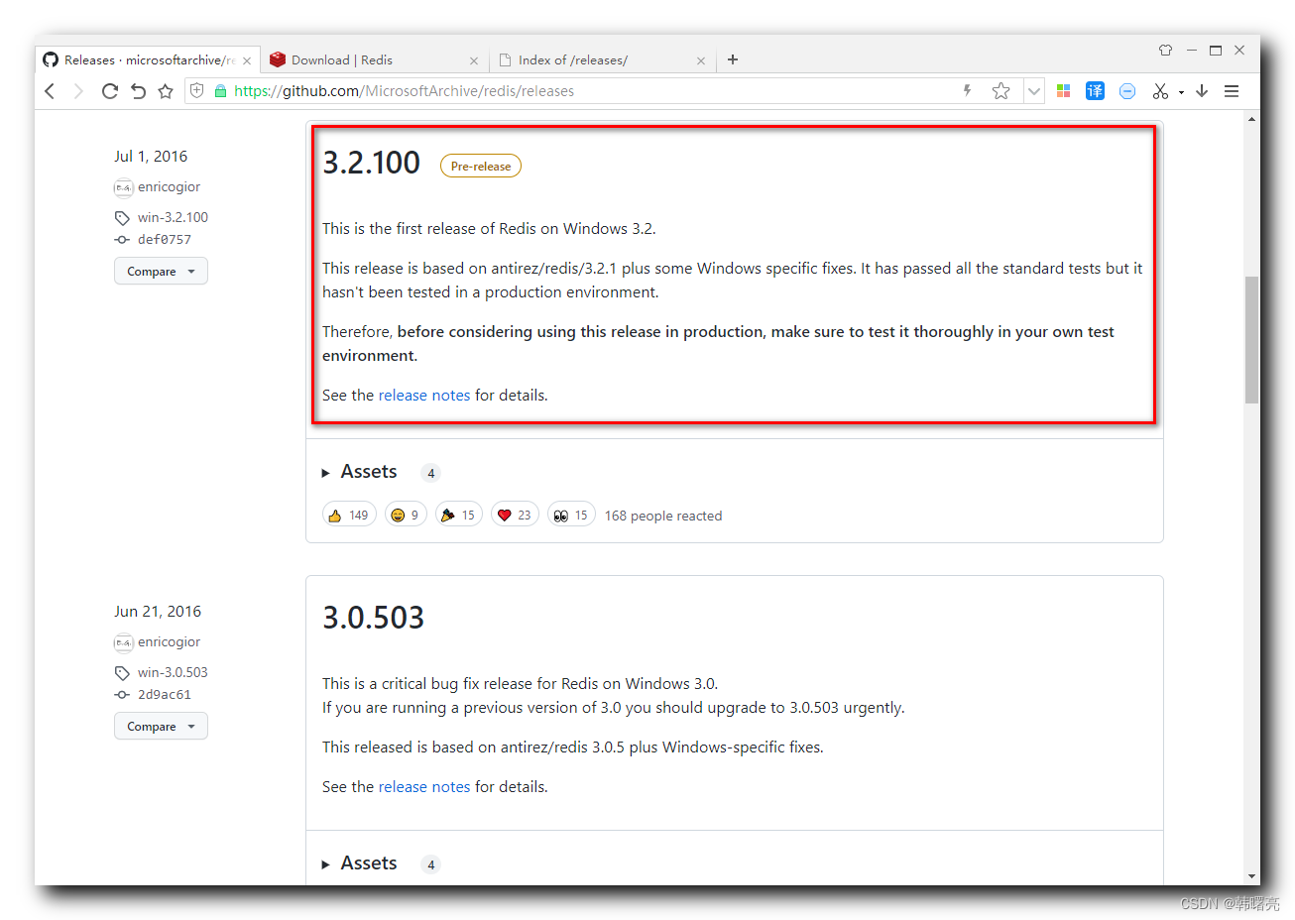The width and height of the screenshot is (1295, 920).
Task: Click the Jun 21, 2016 date text
Action: click(x=158, y=611)
